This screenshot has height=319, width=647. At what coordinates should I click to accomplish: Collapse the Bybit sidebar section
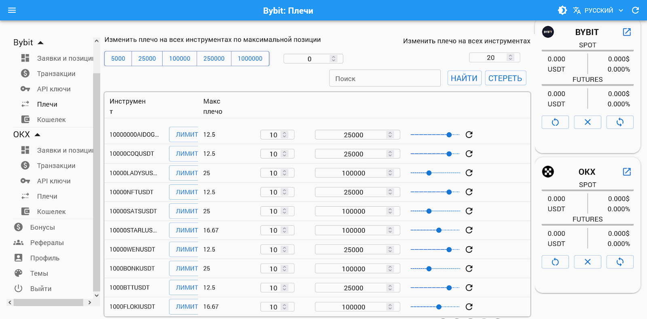[x=28, y=42]
